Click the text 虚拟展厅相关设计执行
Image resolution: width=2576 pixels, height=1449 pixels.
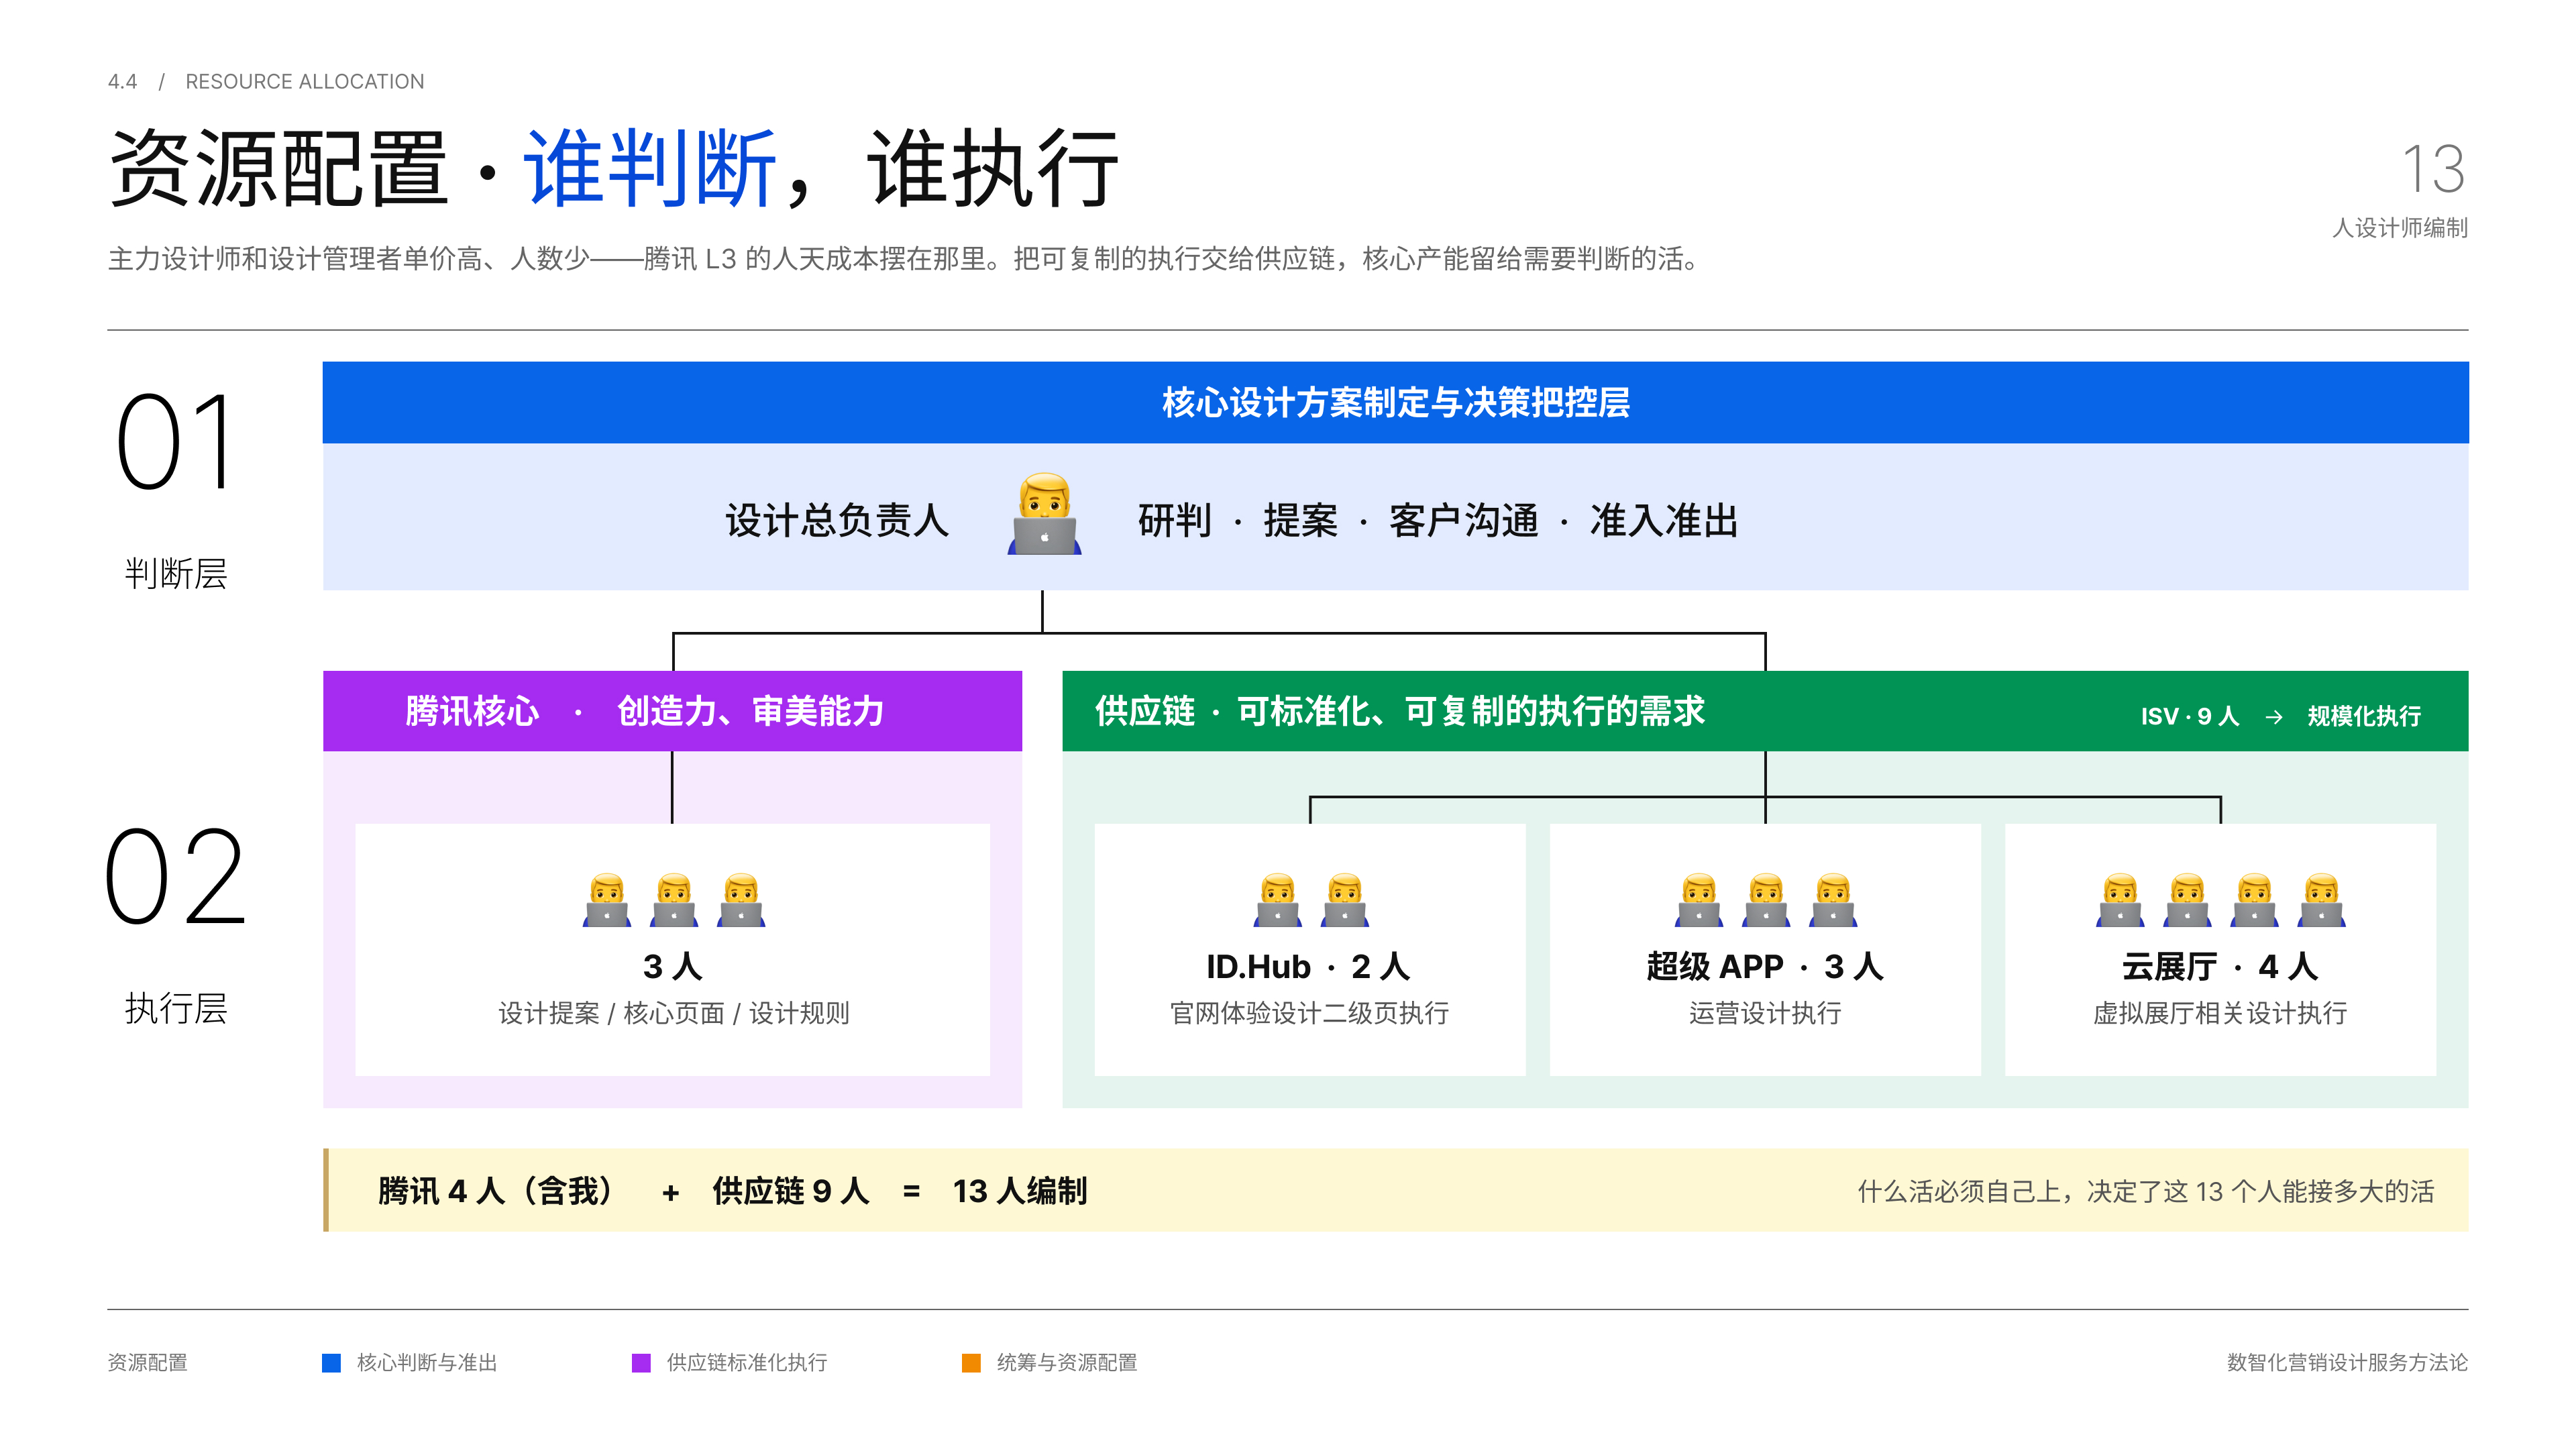[x=2220, y=1013]
